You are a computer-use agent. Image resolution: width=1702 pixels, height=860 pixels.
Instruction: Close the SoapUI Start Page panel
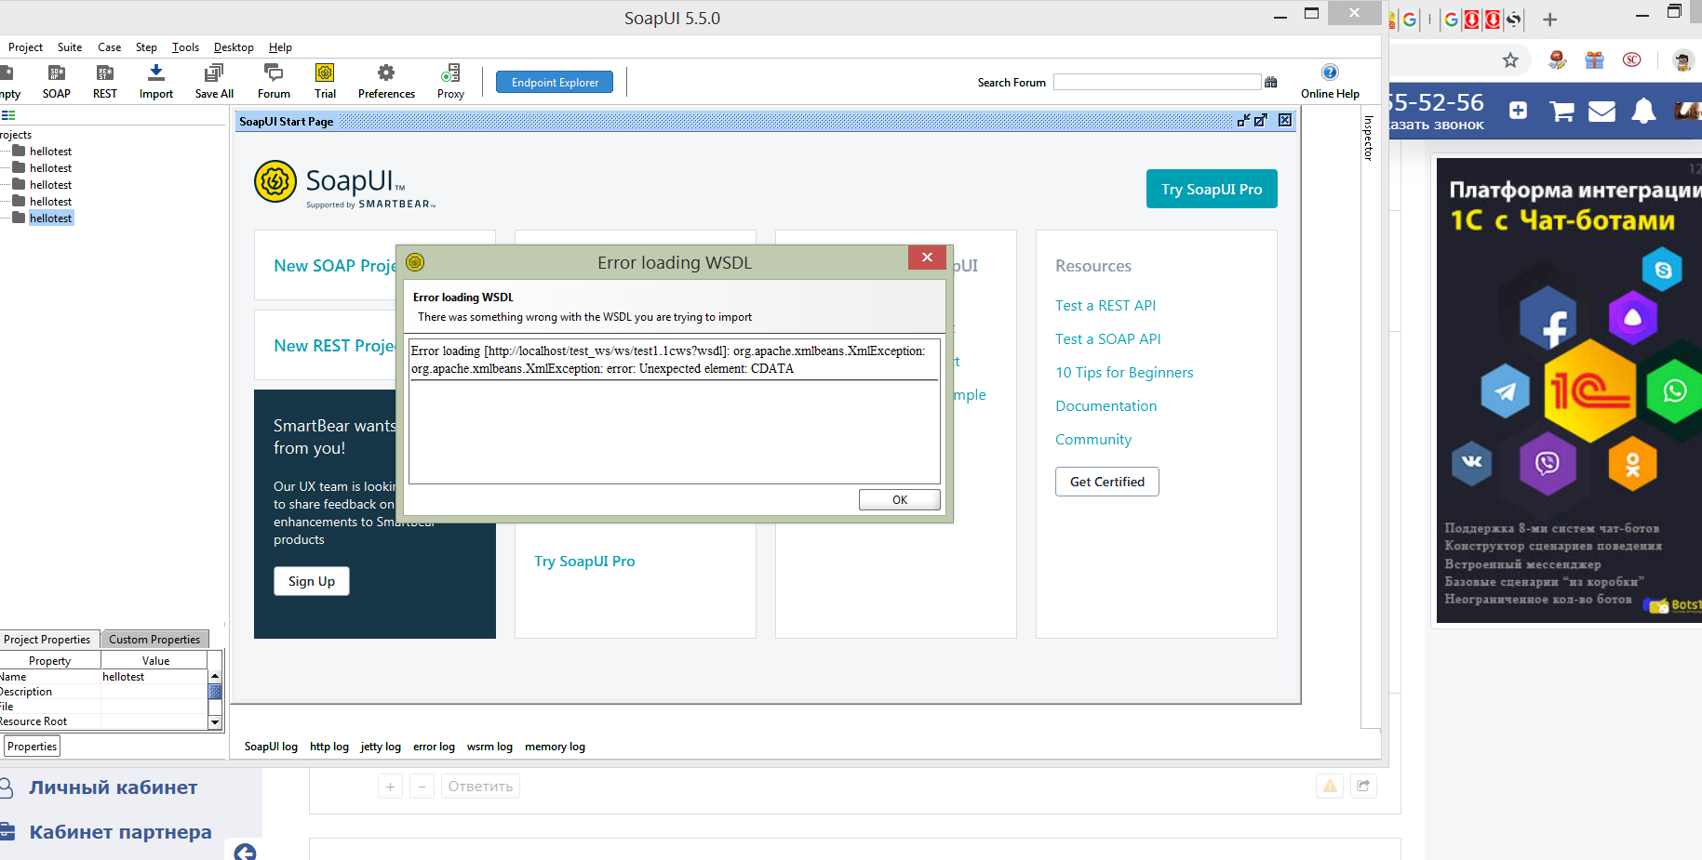tap(1285, 120)
